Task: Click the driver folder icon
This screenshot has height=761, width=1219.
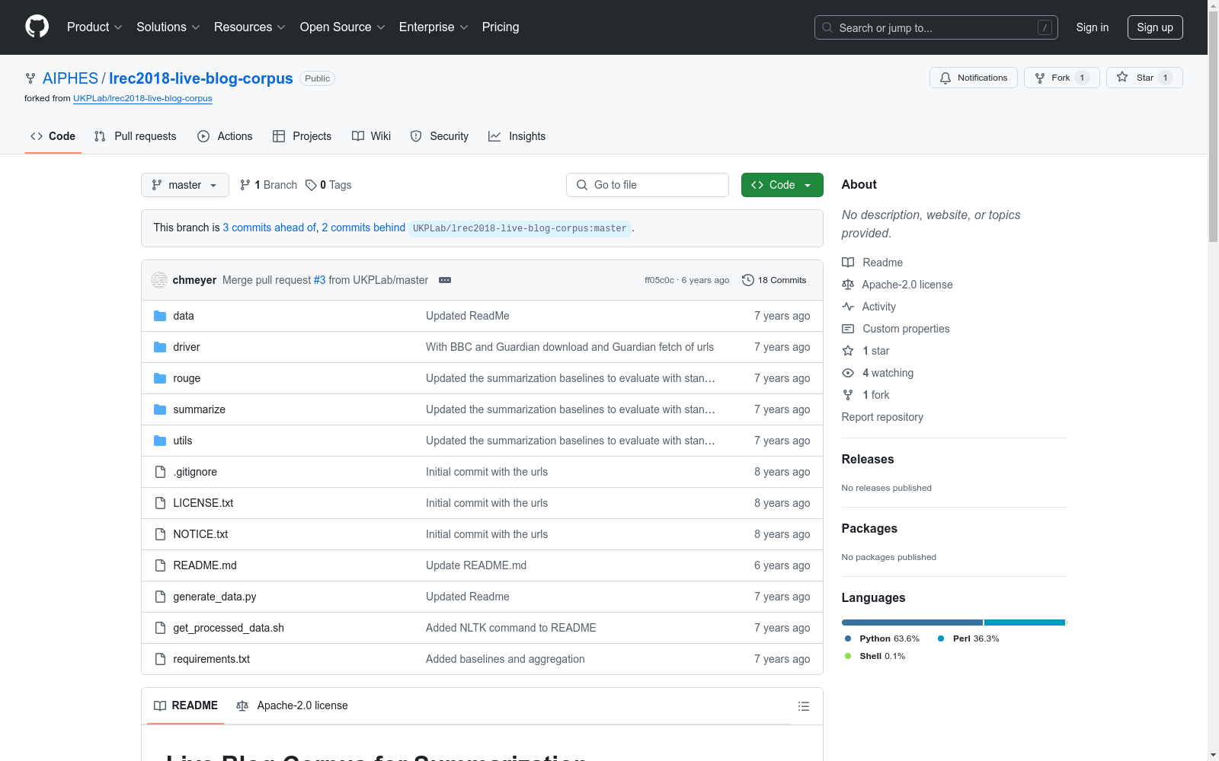Action: click(160, 347)
